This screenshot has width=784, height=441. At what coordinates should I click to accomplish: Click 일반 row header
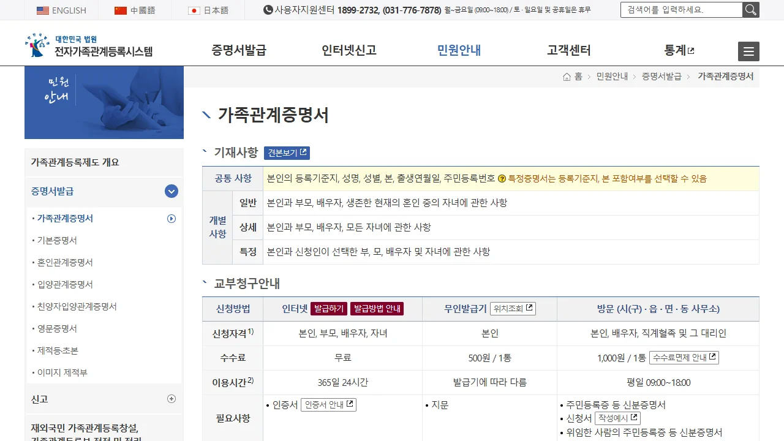[x=248, y=203]
